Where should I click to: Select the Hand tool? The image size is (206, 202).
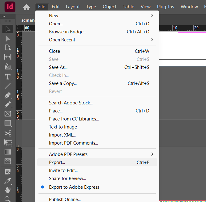click(x=8, y=190)
